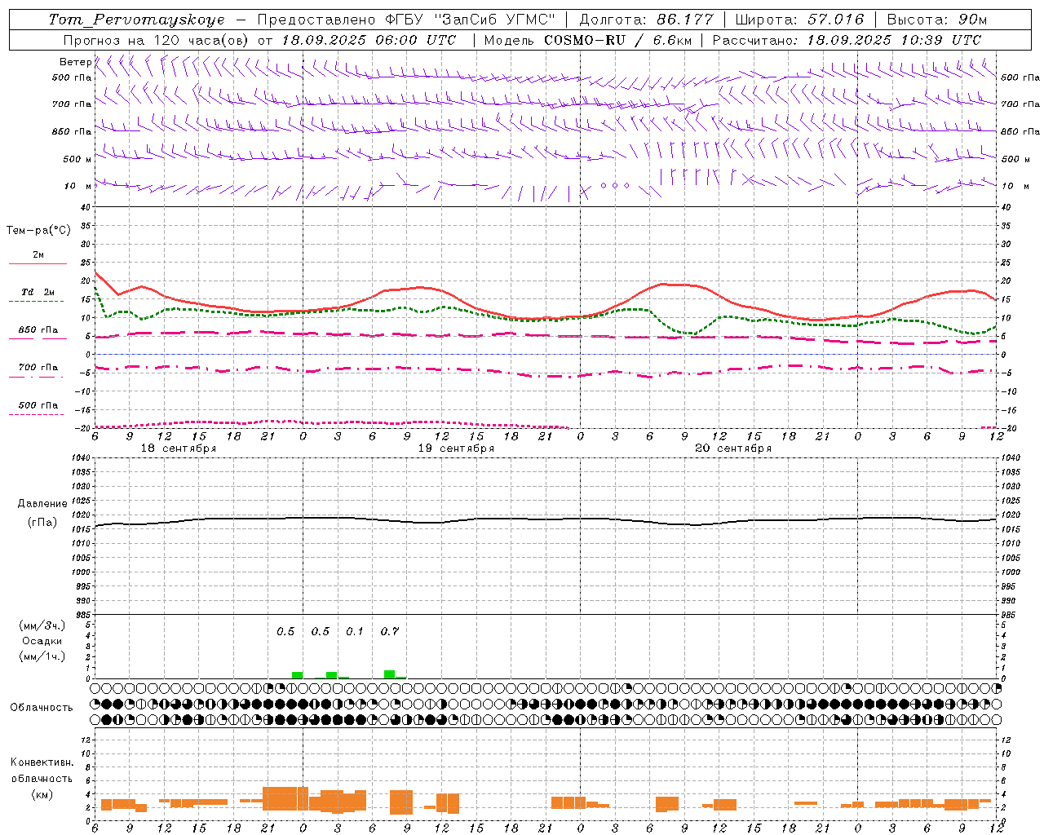Click the '(мм/1ч.)' precipitation unit label

pyautogui.click(x=42, y=656)
